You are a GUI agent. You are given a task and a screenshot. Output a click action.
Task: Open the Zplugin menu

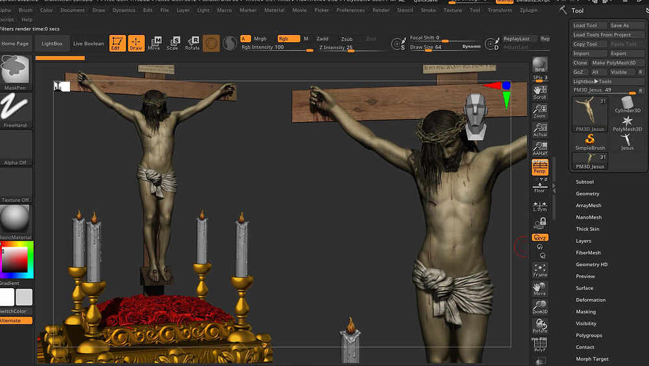click(528, 10)
